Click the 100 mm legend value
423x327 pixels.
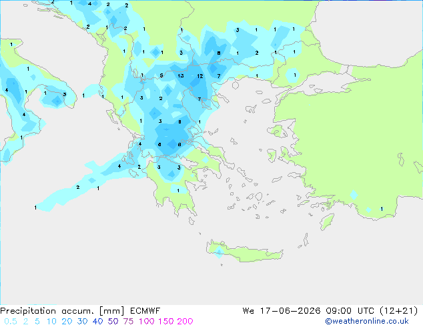pyautogui.click(x=146, y=322)
